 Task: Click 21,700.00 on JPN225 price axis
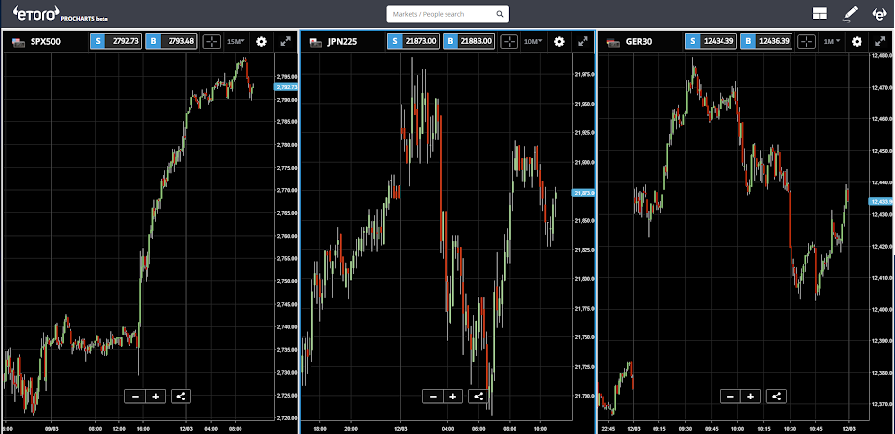point(584,396)
